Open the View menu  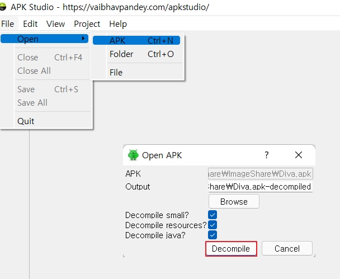pos(55,24)
